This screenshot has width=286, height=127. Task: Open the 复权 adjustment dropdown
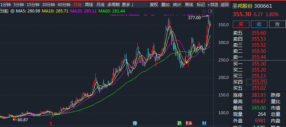(154, 5)
